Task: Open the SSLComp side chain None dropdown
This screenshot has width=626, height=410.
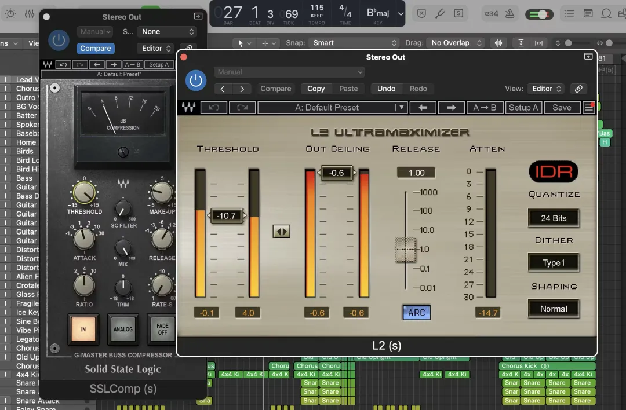Action: [166, 31]
